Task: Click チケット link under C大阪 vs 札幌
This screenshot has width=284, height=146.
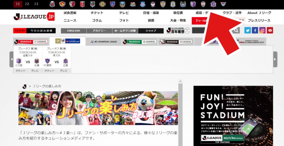Action: click(x=20, y=71)
